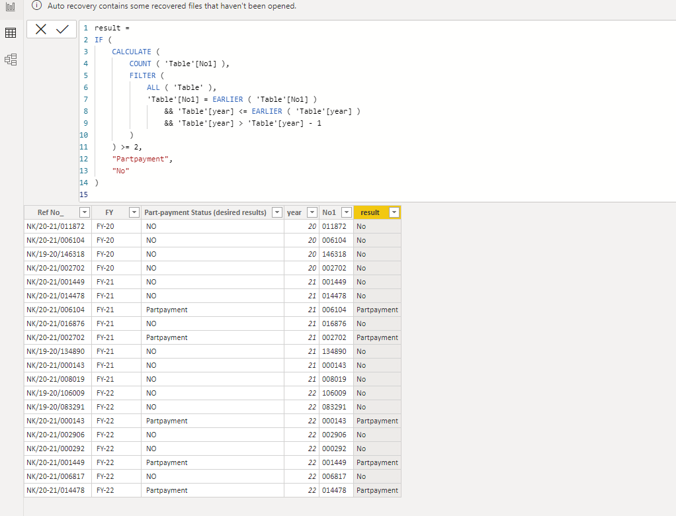Cancel formula with the X icon
676x516 pixels.
(x=41, y=29)
